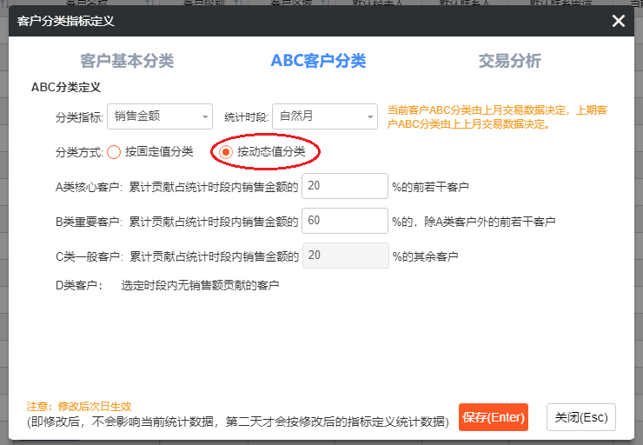Click the arrow on the 销售金额 combo box

tap(205, 116)
